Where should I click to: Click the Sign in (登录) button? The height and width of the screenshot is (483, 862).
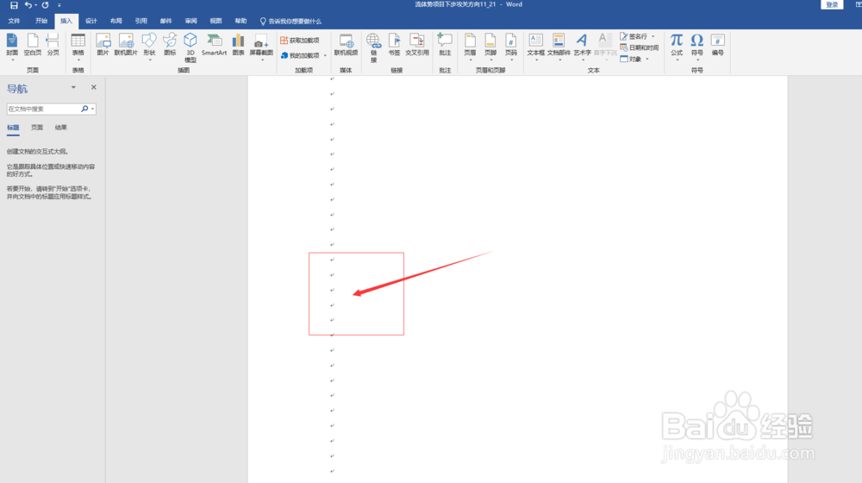(832, 5)
